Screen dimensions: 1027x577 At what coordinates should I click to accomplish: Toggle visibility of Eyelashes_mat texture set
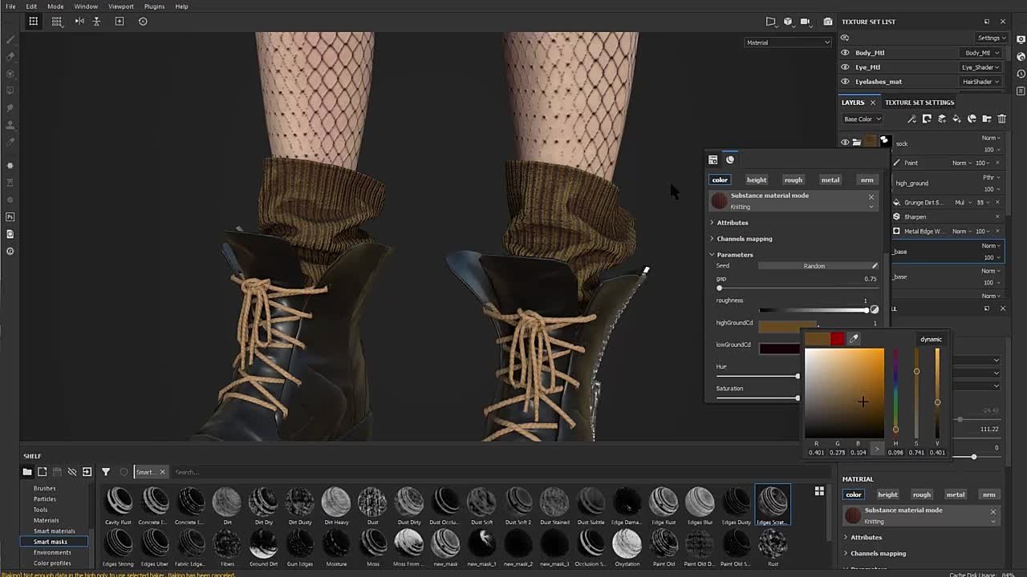tap(845, 82)
